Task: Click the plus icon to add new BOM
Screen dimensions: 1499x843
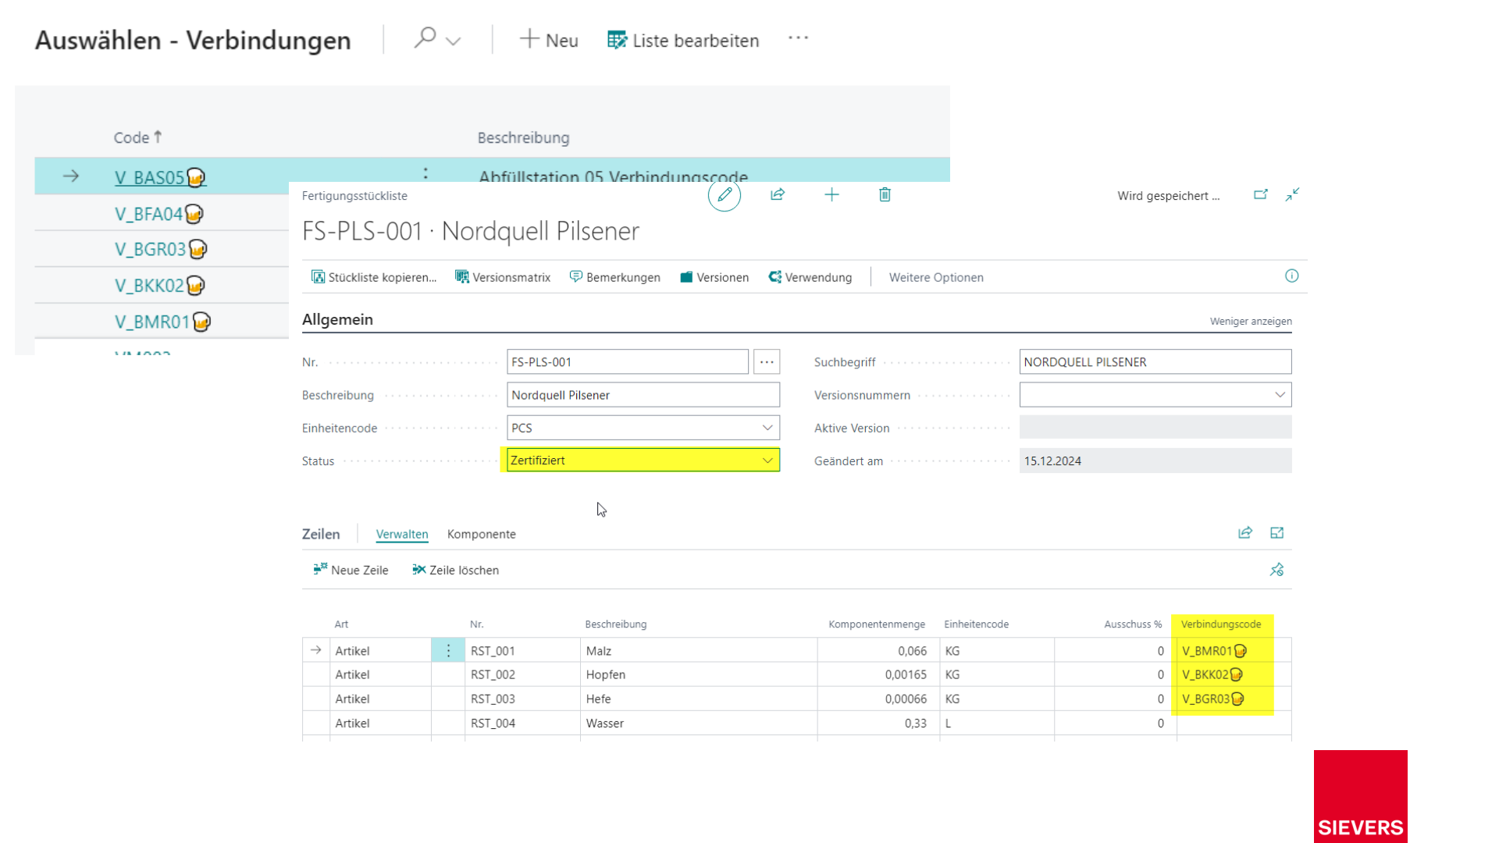Action: [831, 195]
